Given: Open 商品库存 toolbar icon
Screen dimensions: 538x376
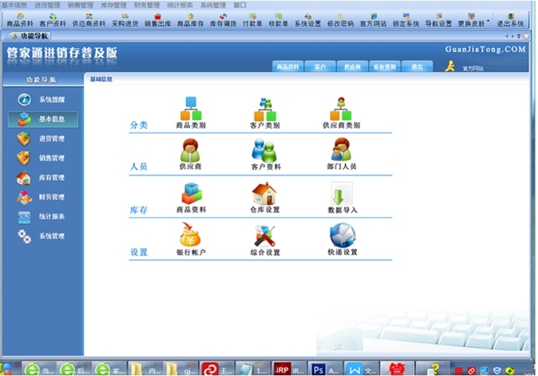Looking at the screenshot, I should 190,20.
